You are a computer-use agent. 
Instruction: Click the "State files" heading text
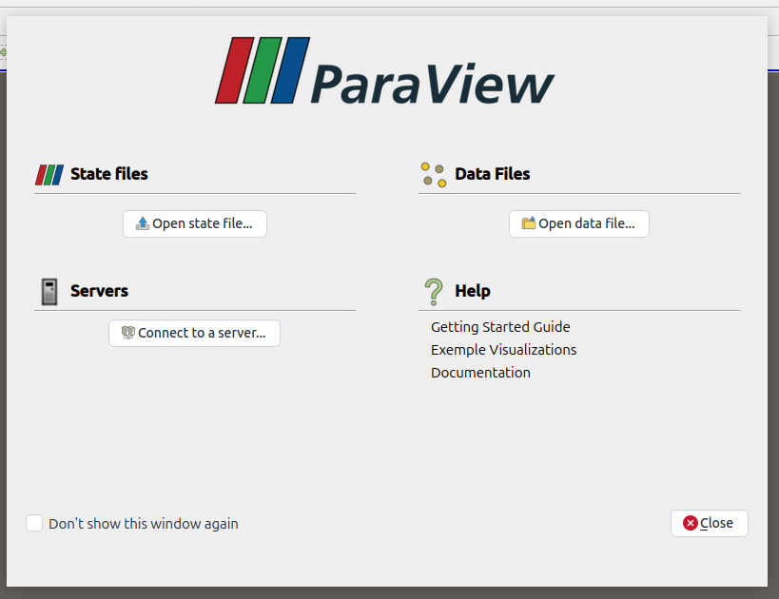point(109,174)
